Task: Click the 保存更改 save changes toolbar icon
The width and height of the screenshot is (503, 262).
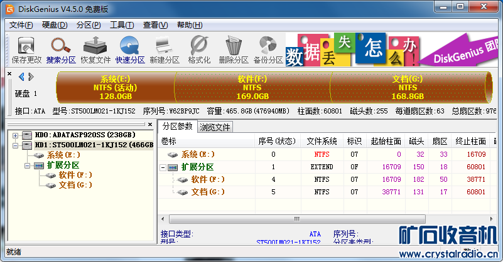Action: [x=26, y=46]
